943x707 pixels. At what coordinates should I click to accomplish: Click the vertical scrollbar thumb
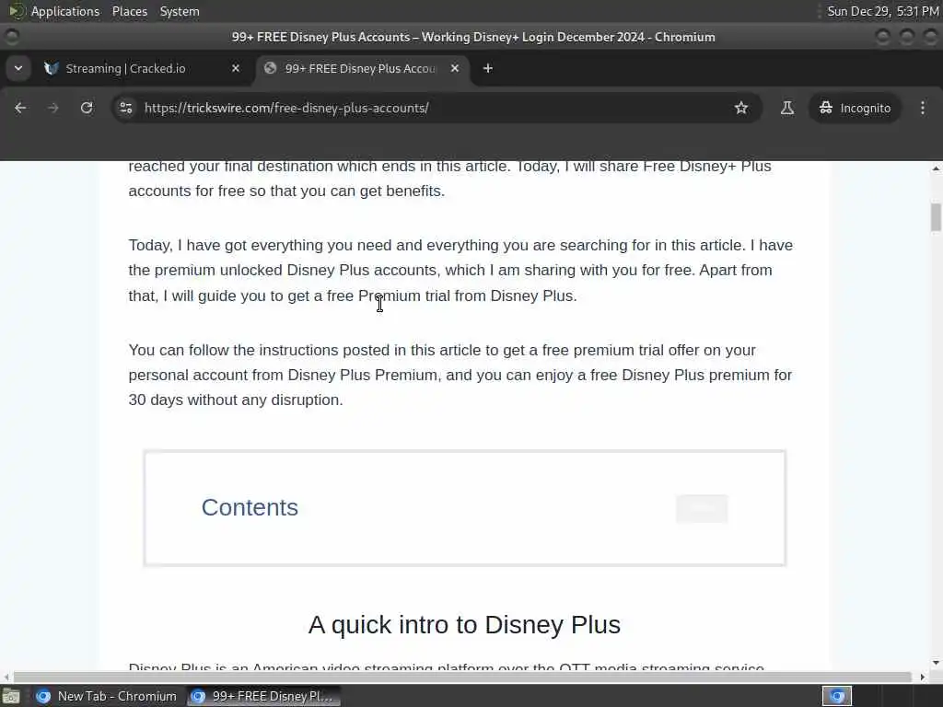pos(936,217)
